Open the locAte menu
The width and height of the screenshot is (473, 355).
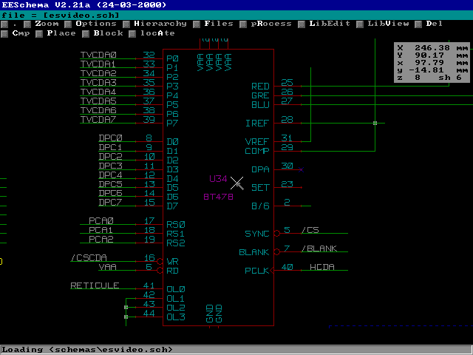coord(157,33)
